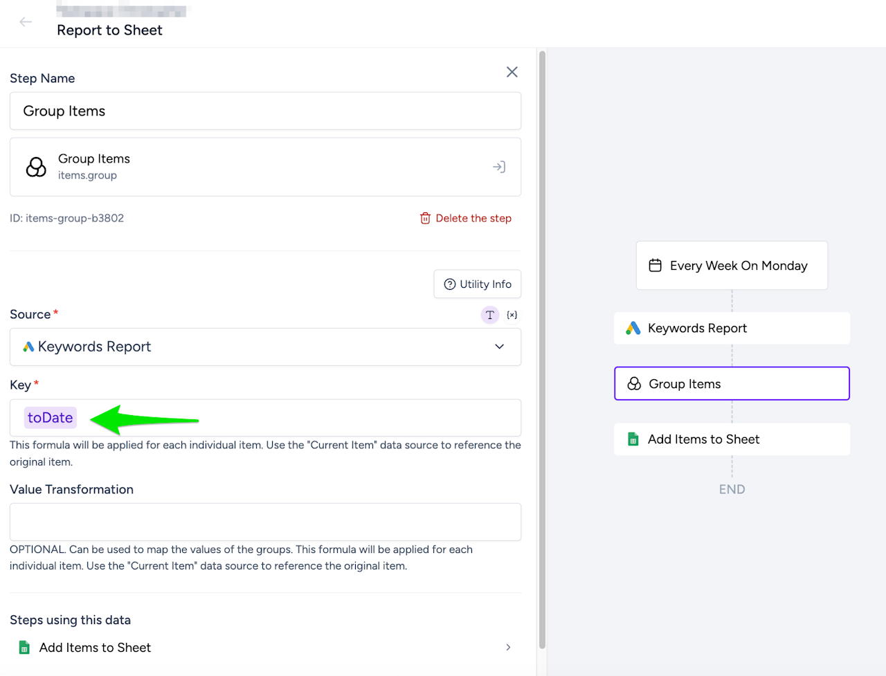Switch Source to text mode toggle

click(489, 315)
